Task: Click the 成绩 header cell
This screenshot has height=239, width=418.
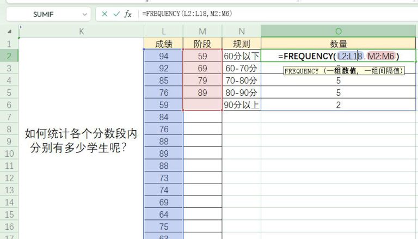Action: pyautogui.click(x=163, y=44)
